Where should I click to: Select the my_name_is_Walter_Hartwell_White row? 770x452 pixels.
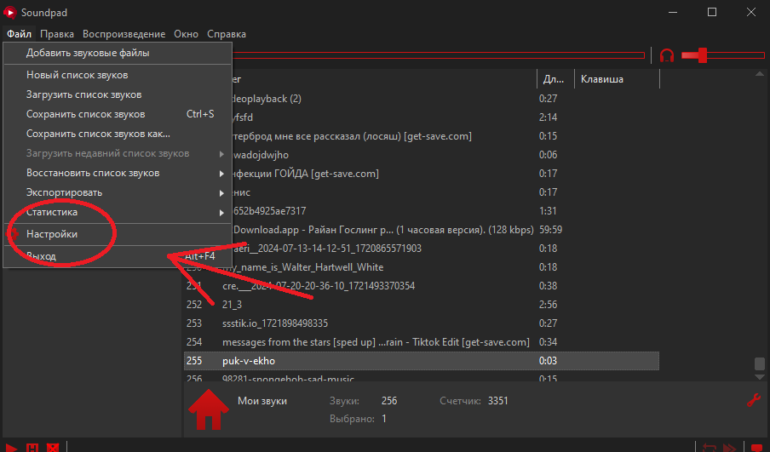(445, 267)
